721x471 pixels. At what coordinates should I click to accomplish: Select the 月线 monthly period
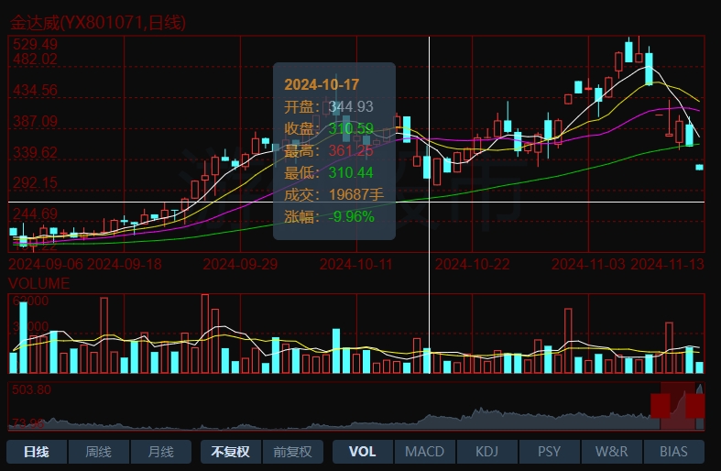(160, 452)
